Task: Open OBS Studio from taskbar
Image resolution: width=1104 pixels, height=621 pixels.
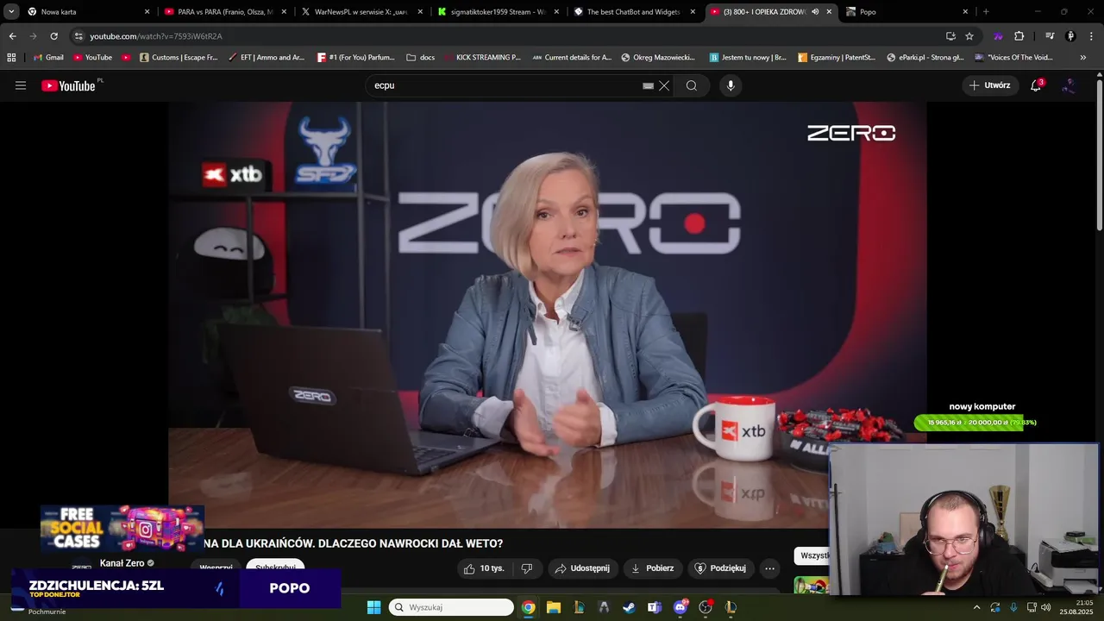Action: (706, 607)
